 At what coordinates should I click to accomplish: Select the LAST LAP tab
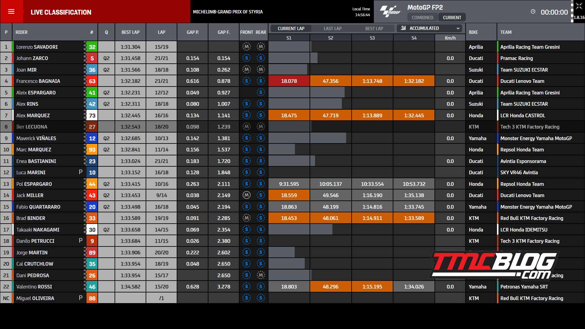[x=332, y=28]
